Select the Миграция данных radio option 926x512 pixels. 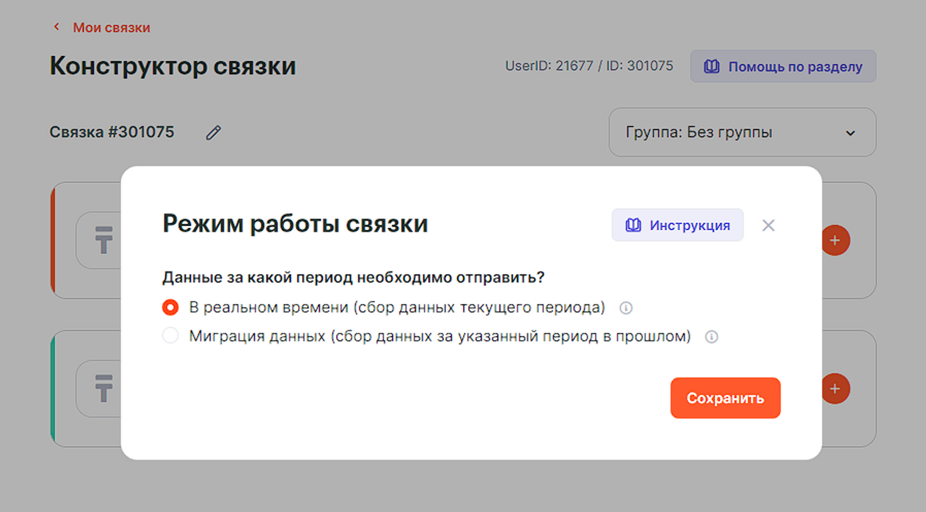[170, 336]
